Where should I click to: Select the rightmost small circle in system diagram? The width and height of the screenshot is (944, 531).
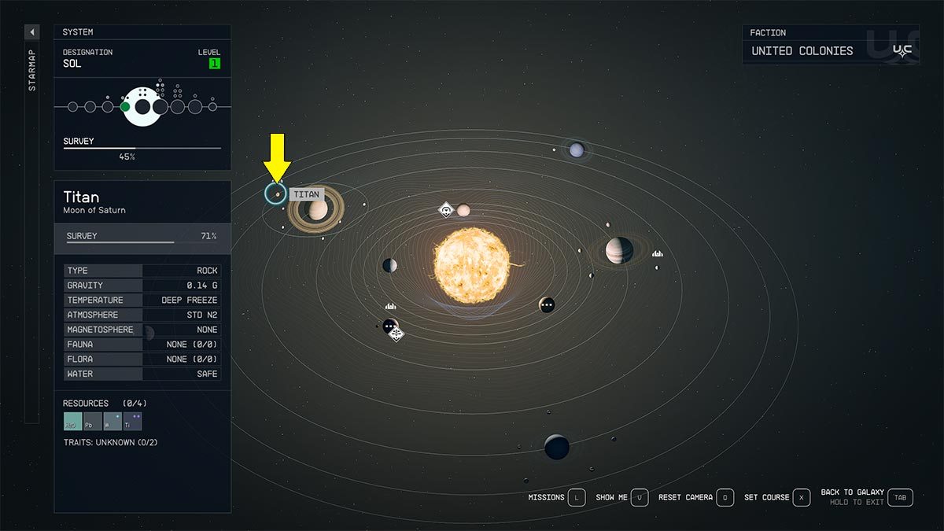(x=212, y=106)
